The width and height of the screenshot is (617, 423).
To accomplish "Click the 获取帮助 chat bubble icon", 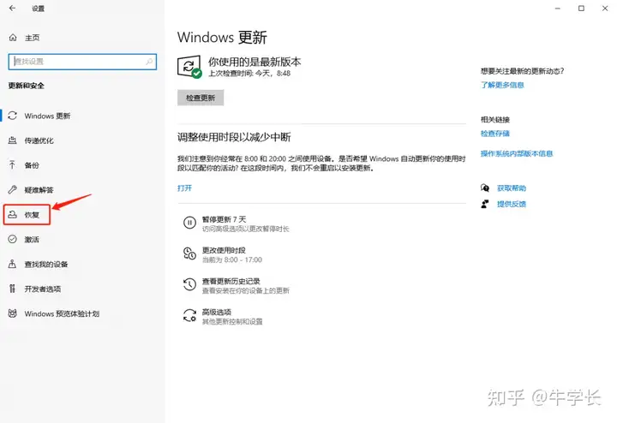I will click(x=485, y=188).
